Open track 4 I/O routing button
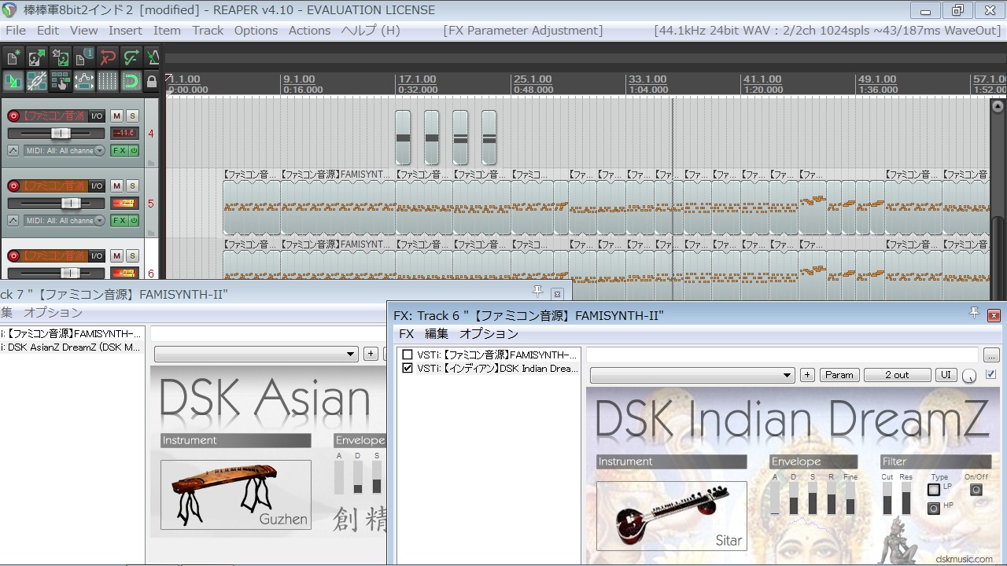 click(97, 116)
